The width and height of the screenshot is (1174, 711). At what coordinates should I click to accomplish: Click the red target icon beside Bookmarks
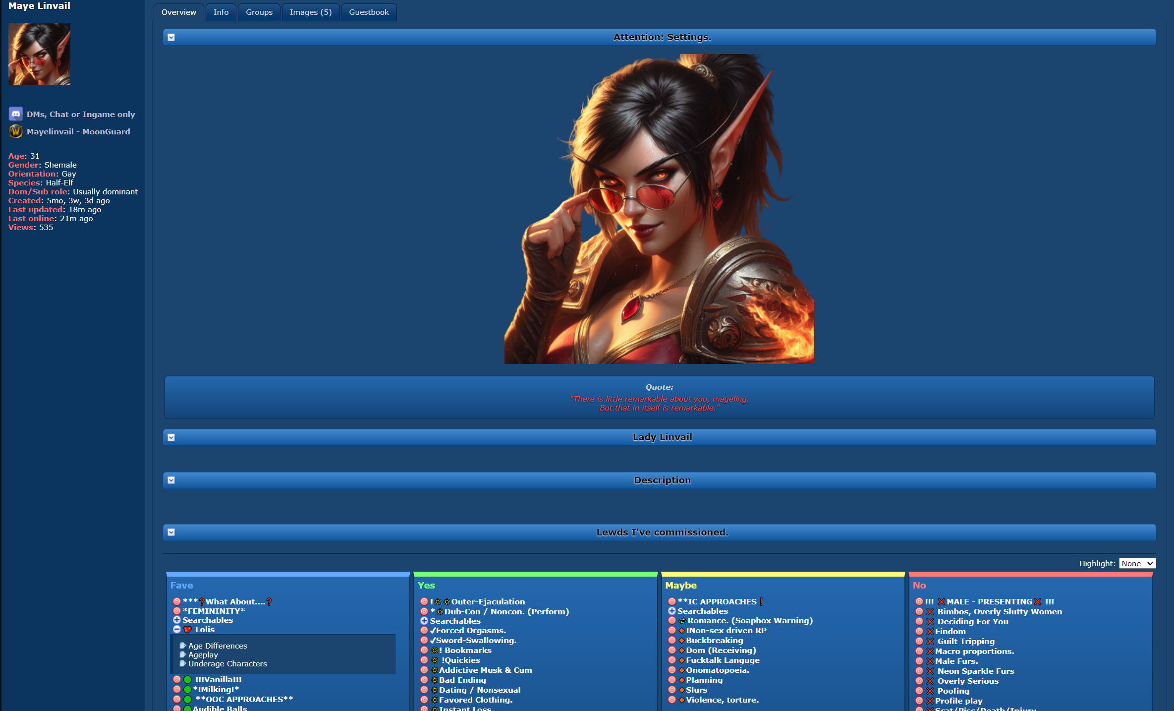coord(424,651)
